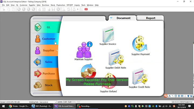
Task: Open Supplier Contra boxes icon
Action: pyautogui.click(x=88, y=71)
